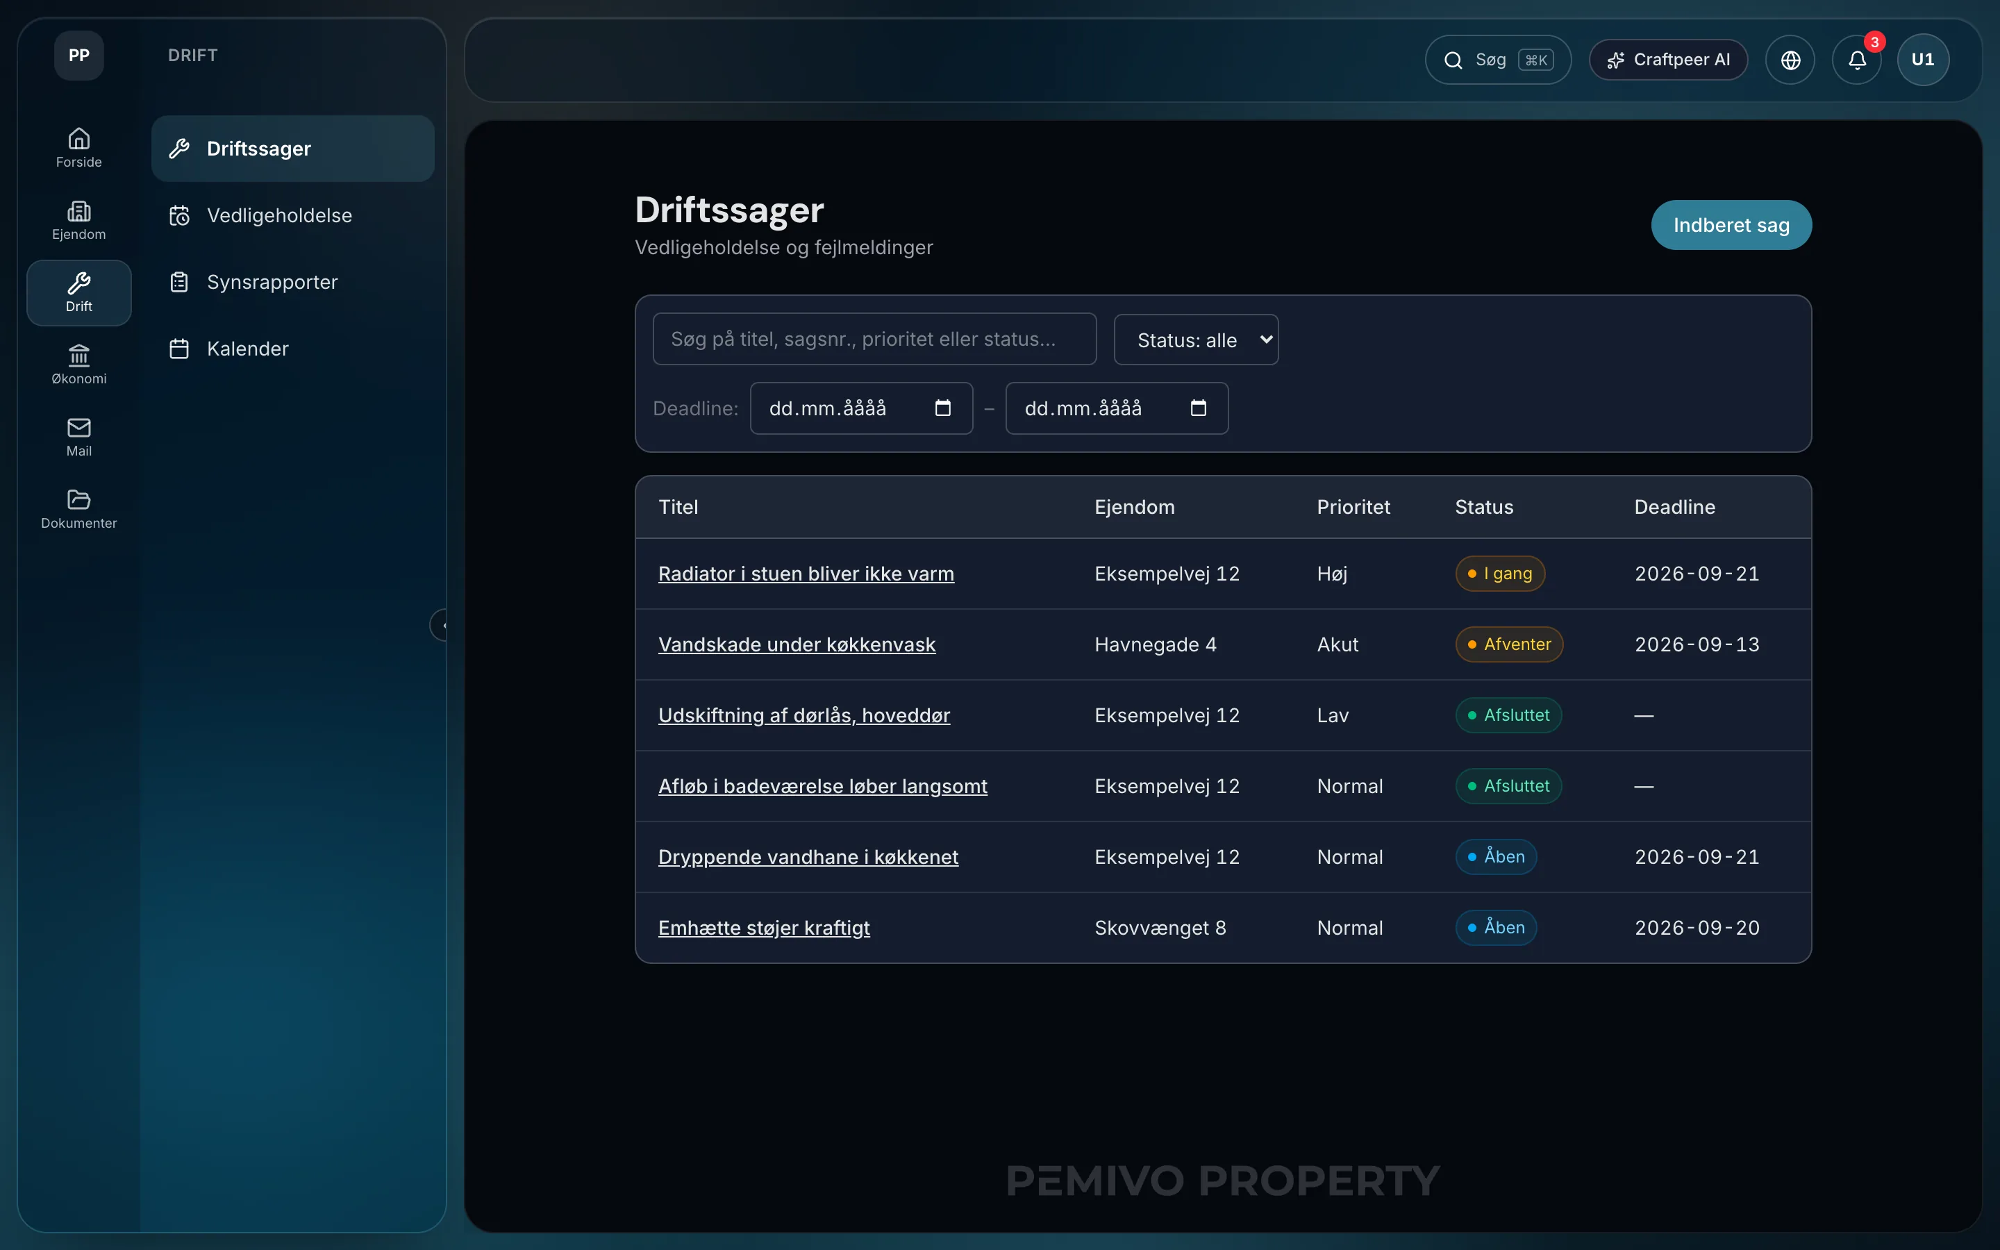The height and width of the screenshot is (1250, 2000).
Task: Click the Indberet sag button
Action: 1731,225
